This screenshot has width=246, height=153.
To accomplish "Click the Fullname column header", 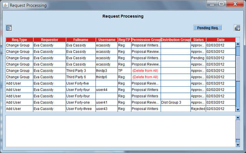I will click(x=81, y=40).
